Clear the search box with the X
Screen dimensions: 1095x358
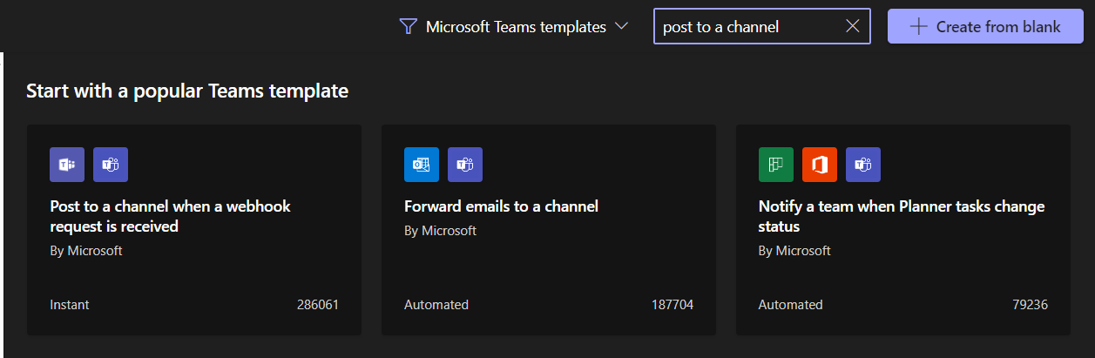[853, 27]
